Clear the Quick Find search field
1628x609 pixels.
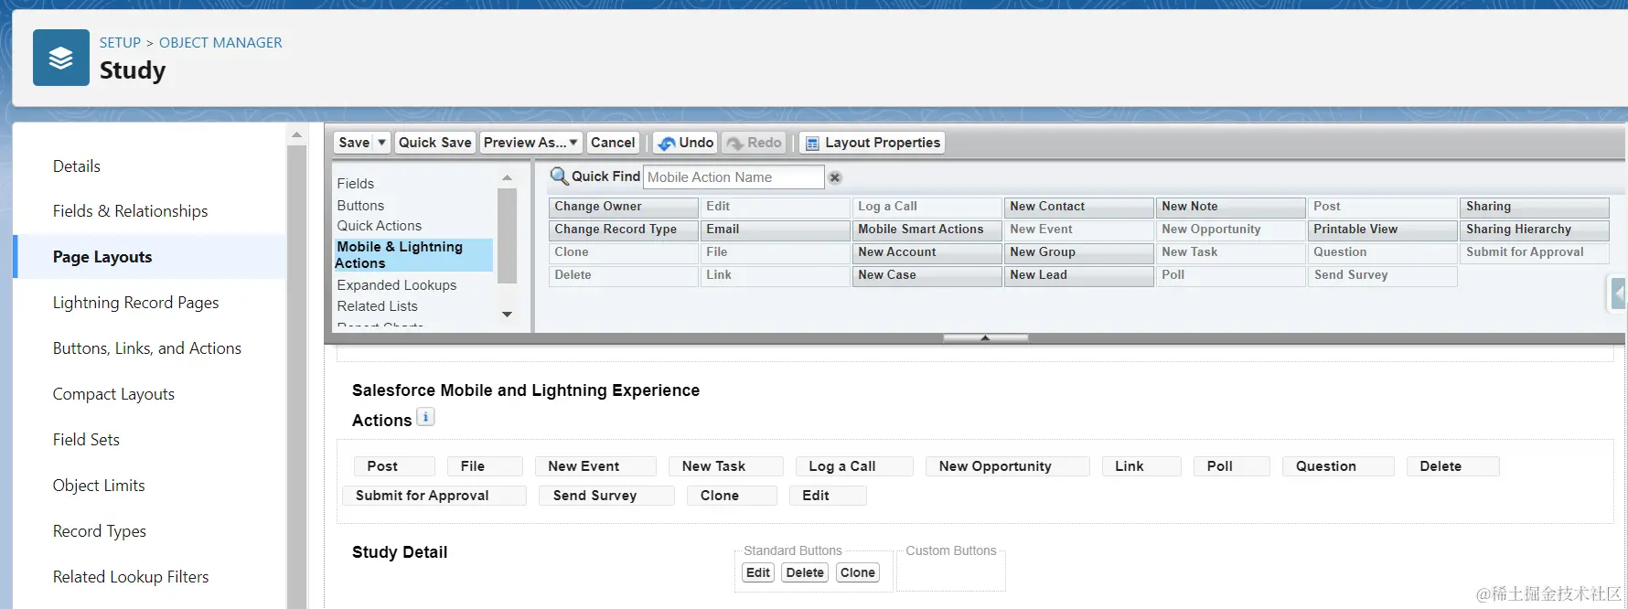(835, 177)
